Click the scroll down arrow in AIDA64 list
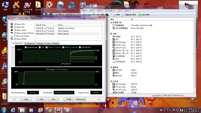The width and height of the screenshot is (201, 113). [x=194, y=92]
